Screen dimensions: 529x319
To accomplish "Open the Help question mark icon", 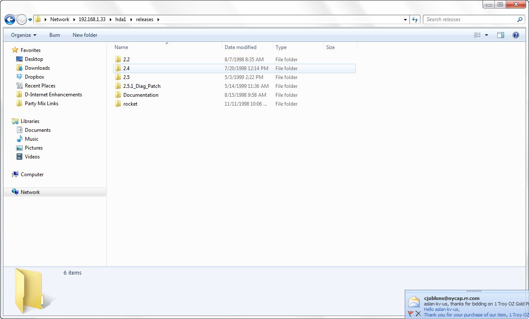I will click(515, 35).
